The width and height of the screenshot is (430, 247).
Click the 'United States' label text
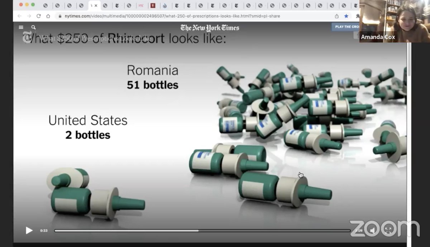click(88, 120)
